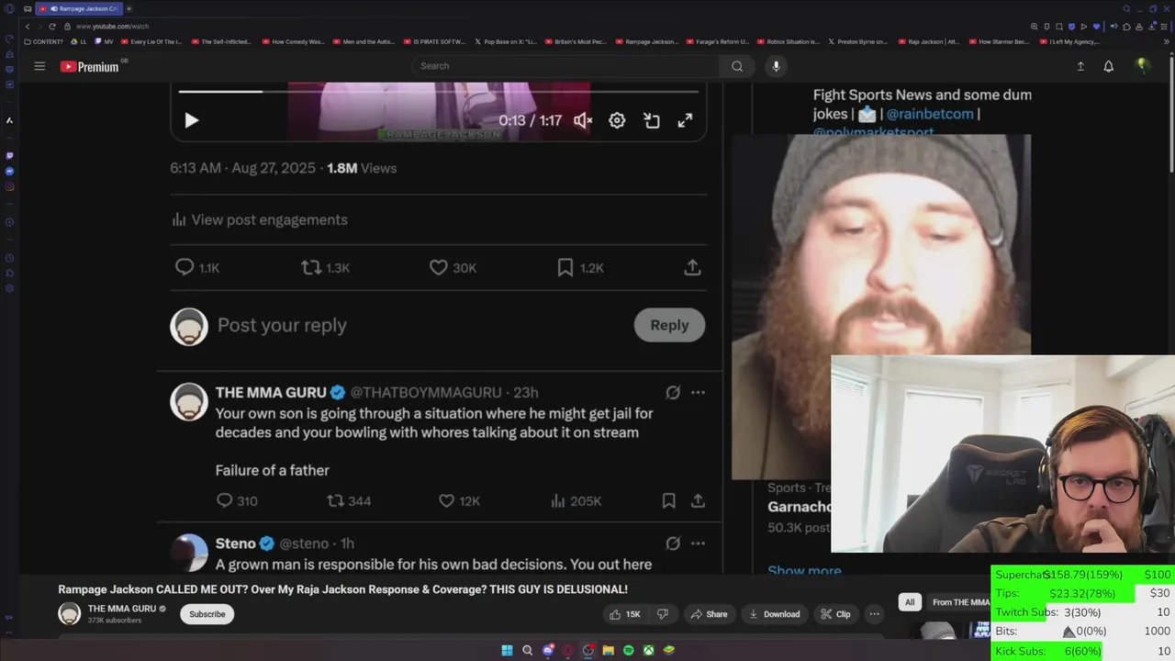This screenshot has width=1175, height=661.
Task: Bookmark the MMA GURU comment
Action: point(668,500)
